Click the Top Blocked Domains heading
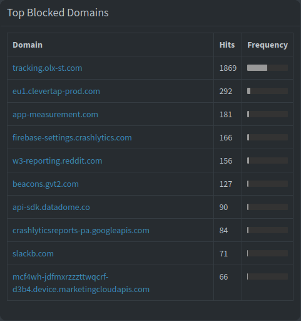 pos(58,13)
